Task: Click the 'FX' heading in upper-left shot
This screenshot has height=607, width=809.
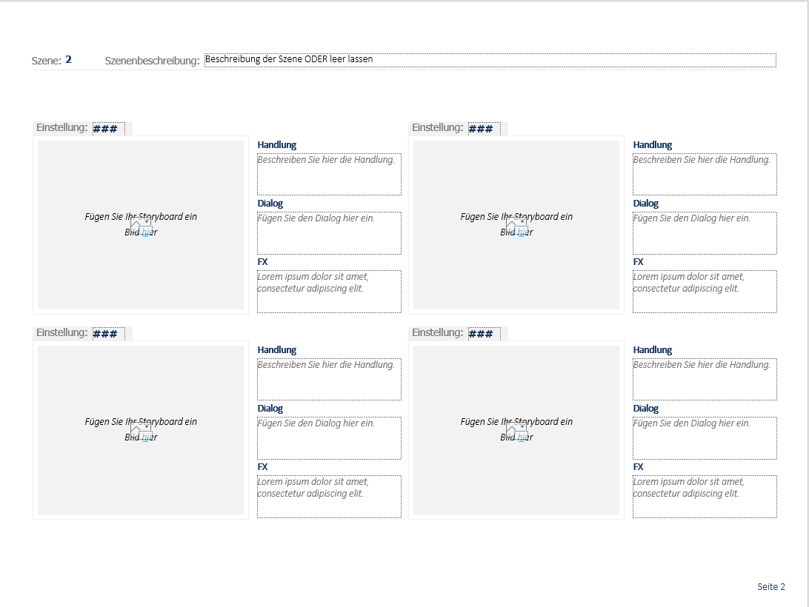Action: click(x=262, y=262)
